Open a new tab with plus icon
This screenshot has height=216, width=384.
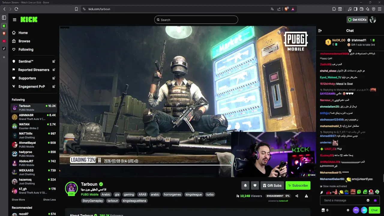(4, 57)
